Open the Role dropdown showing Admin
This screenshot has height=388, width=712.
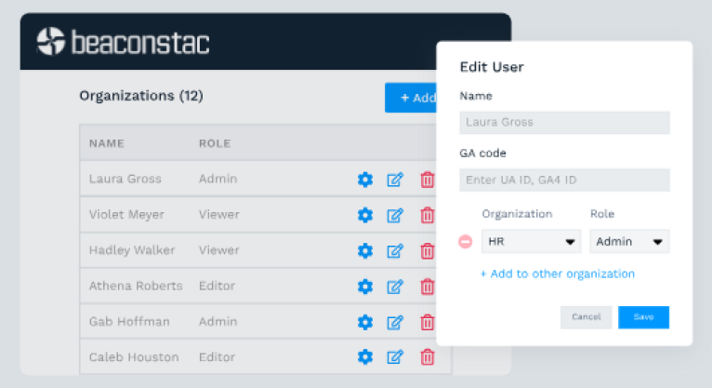coord(629,242)
